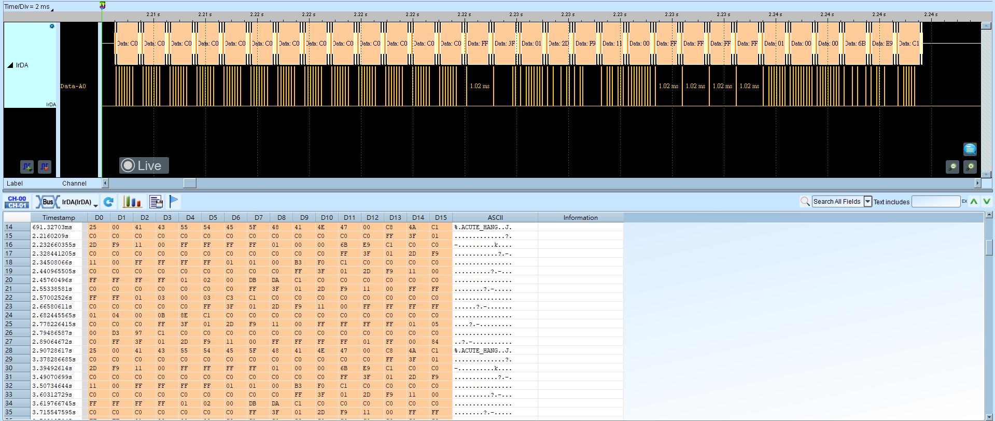The width and height of the screenshot is (995, 421).
Task: Click the Label column heading
Action: [15, 184]
